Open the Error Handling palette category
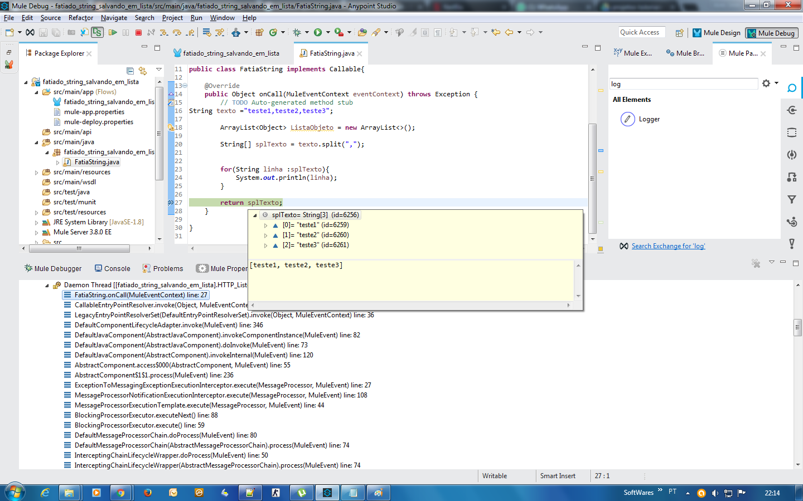 [x=792, y=242]
